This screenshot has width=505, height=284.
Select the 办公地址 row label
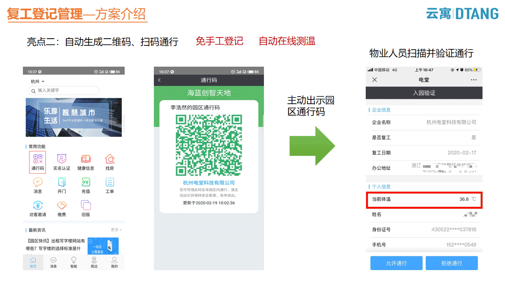coord(381,168)
